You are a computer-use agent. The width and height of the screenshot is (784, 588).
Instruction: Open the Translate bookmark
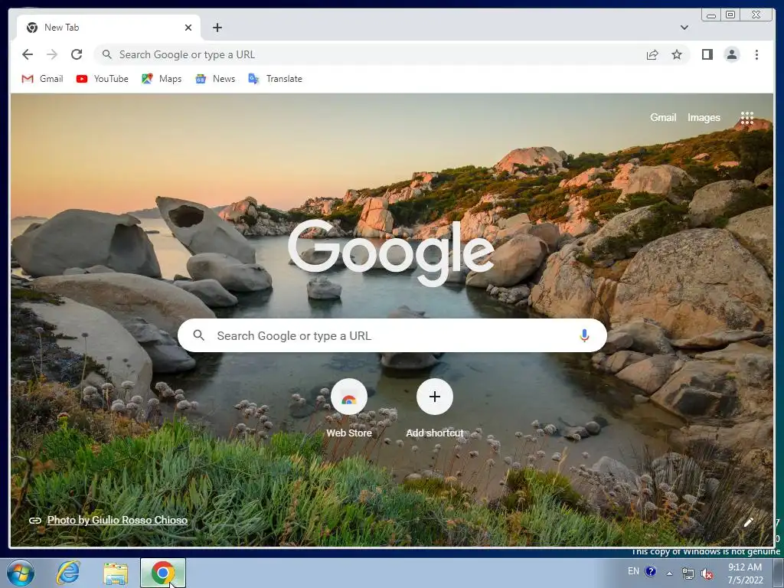pyautogui.click(x=276, y=79)
